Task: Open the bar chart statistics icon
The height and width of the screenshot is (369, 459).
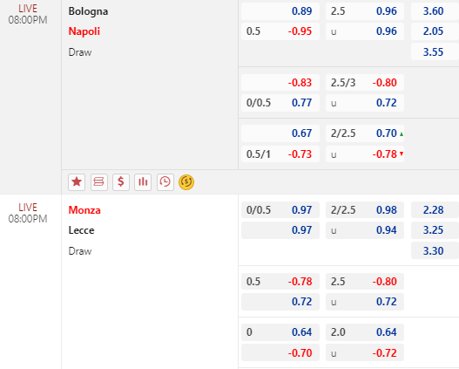Action: tap(143, 182)
